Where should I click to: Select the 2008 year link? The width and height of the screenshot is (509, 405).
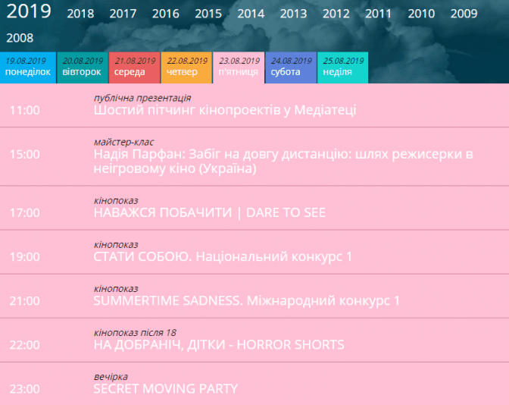coord(20,38)
